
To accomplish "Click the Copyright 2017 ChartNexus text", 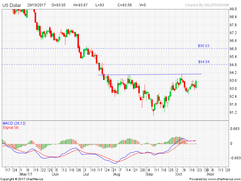I will coord(22,179).
